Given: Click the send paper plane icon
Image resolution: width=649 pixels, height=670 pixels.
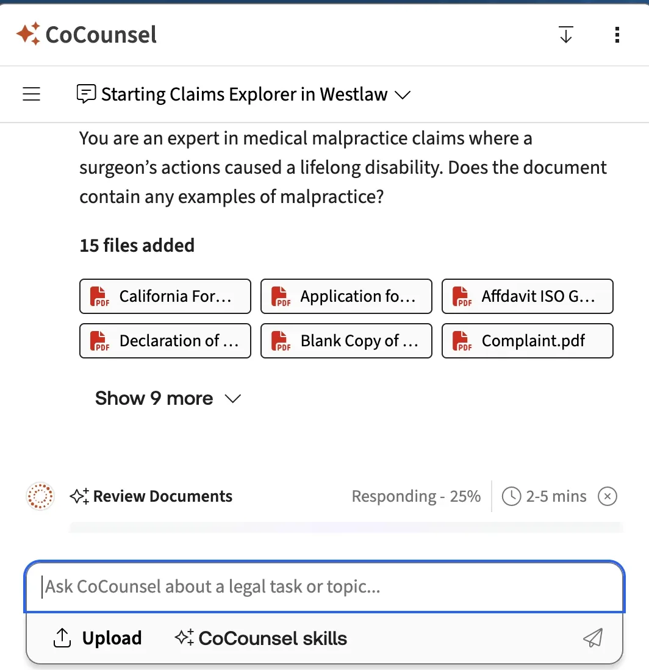Looking at the screenshot, I should (593, 638).
